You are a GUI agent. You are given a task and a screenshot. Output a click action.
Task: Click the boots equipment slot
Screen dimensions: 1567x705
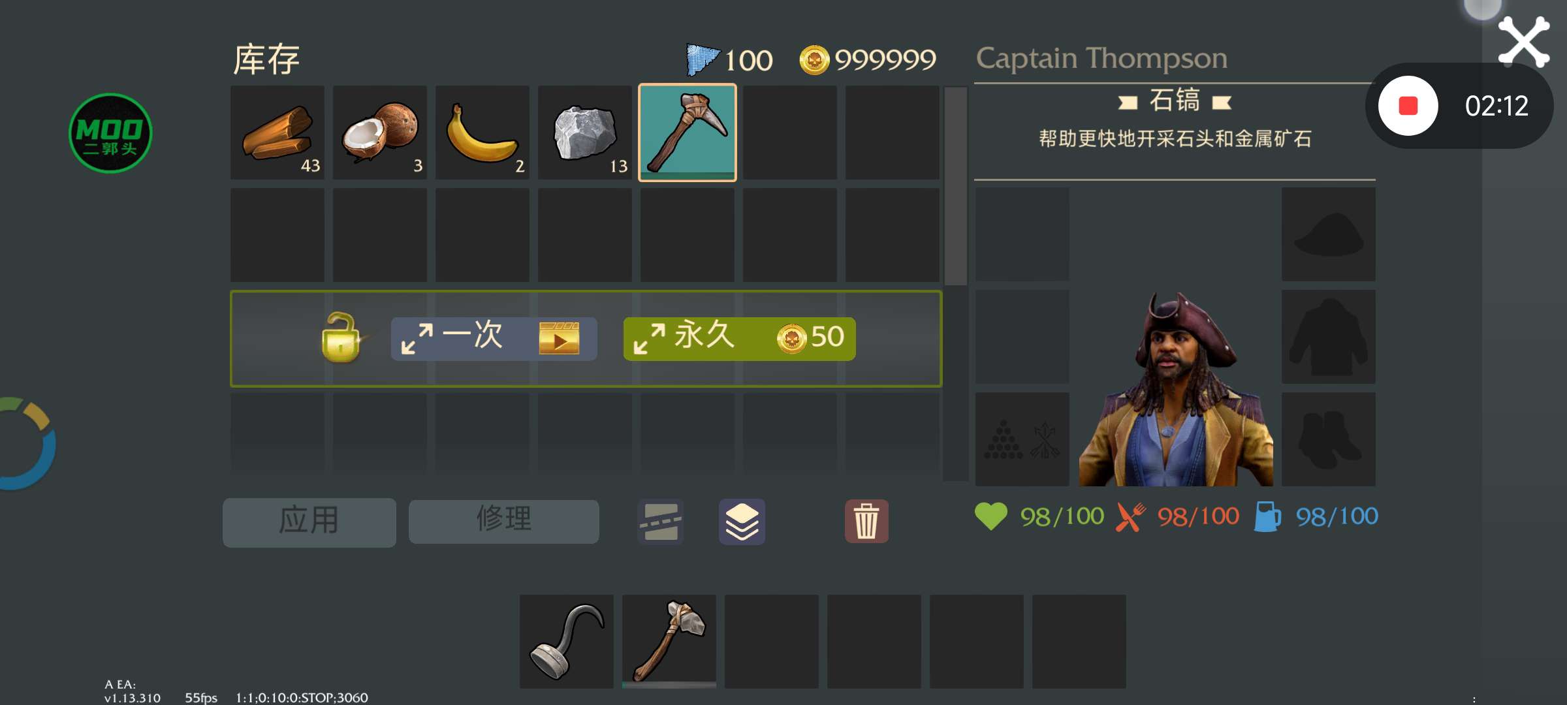pos(1329,439)
